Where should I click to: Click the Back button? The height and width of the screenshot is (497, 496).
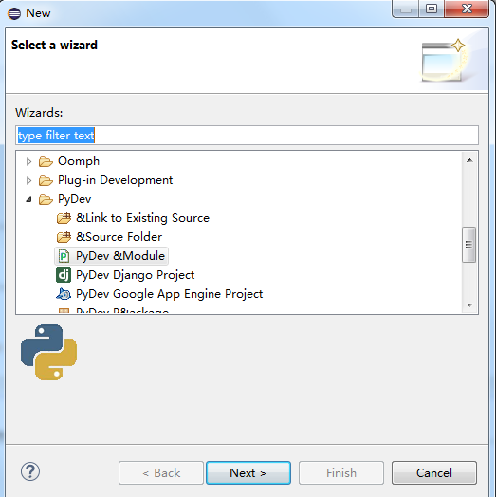161,472
